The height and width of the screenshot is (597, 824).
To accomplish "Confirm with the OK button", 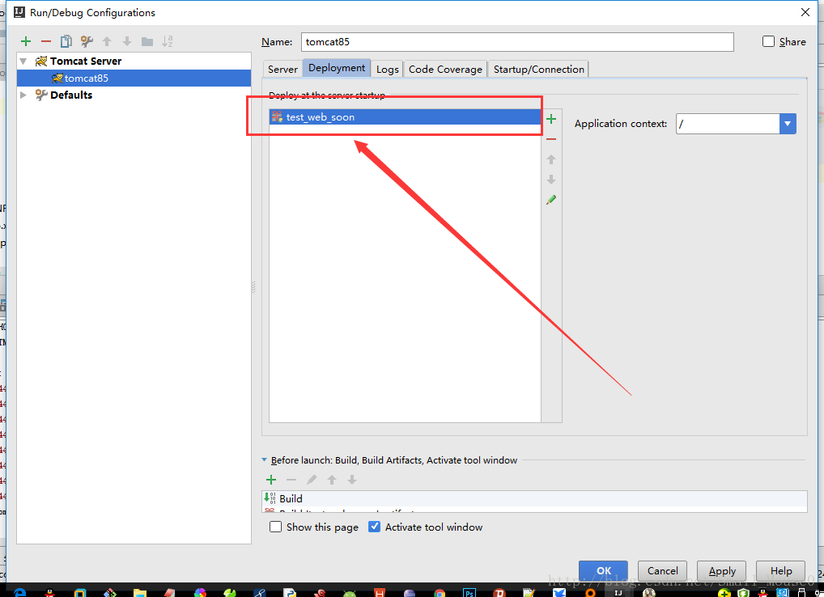I will 603,571.
